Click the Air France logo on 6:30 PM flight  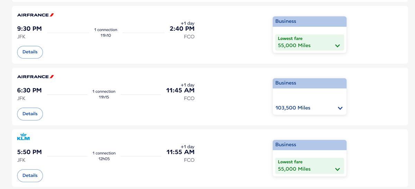point(36,76)
